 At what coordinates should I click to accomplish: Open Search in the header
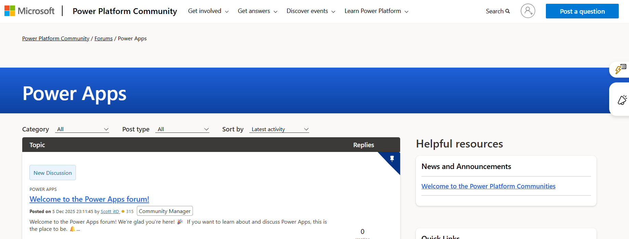coord(498,11)
